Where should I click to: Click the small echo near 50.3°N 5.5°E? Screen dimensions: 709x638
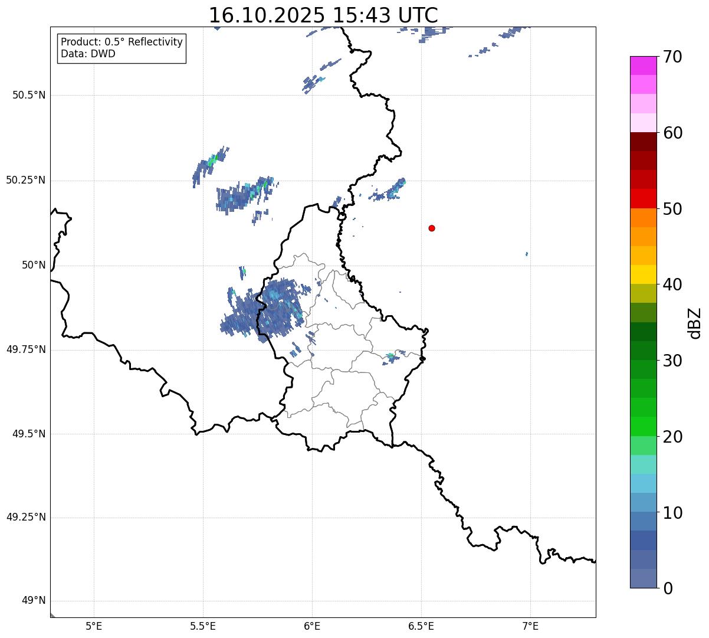pos(209,166)
